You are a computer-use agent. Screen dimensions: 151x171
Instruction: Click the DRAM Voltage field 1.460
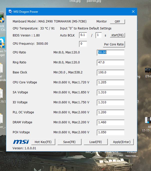coord(110,123)
